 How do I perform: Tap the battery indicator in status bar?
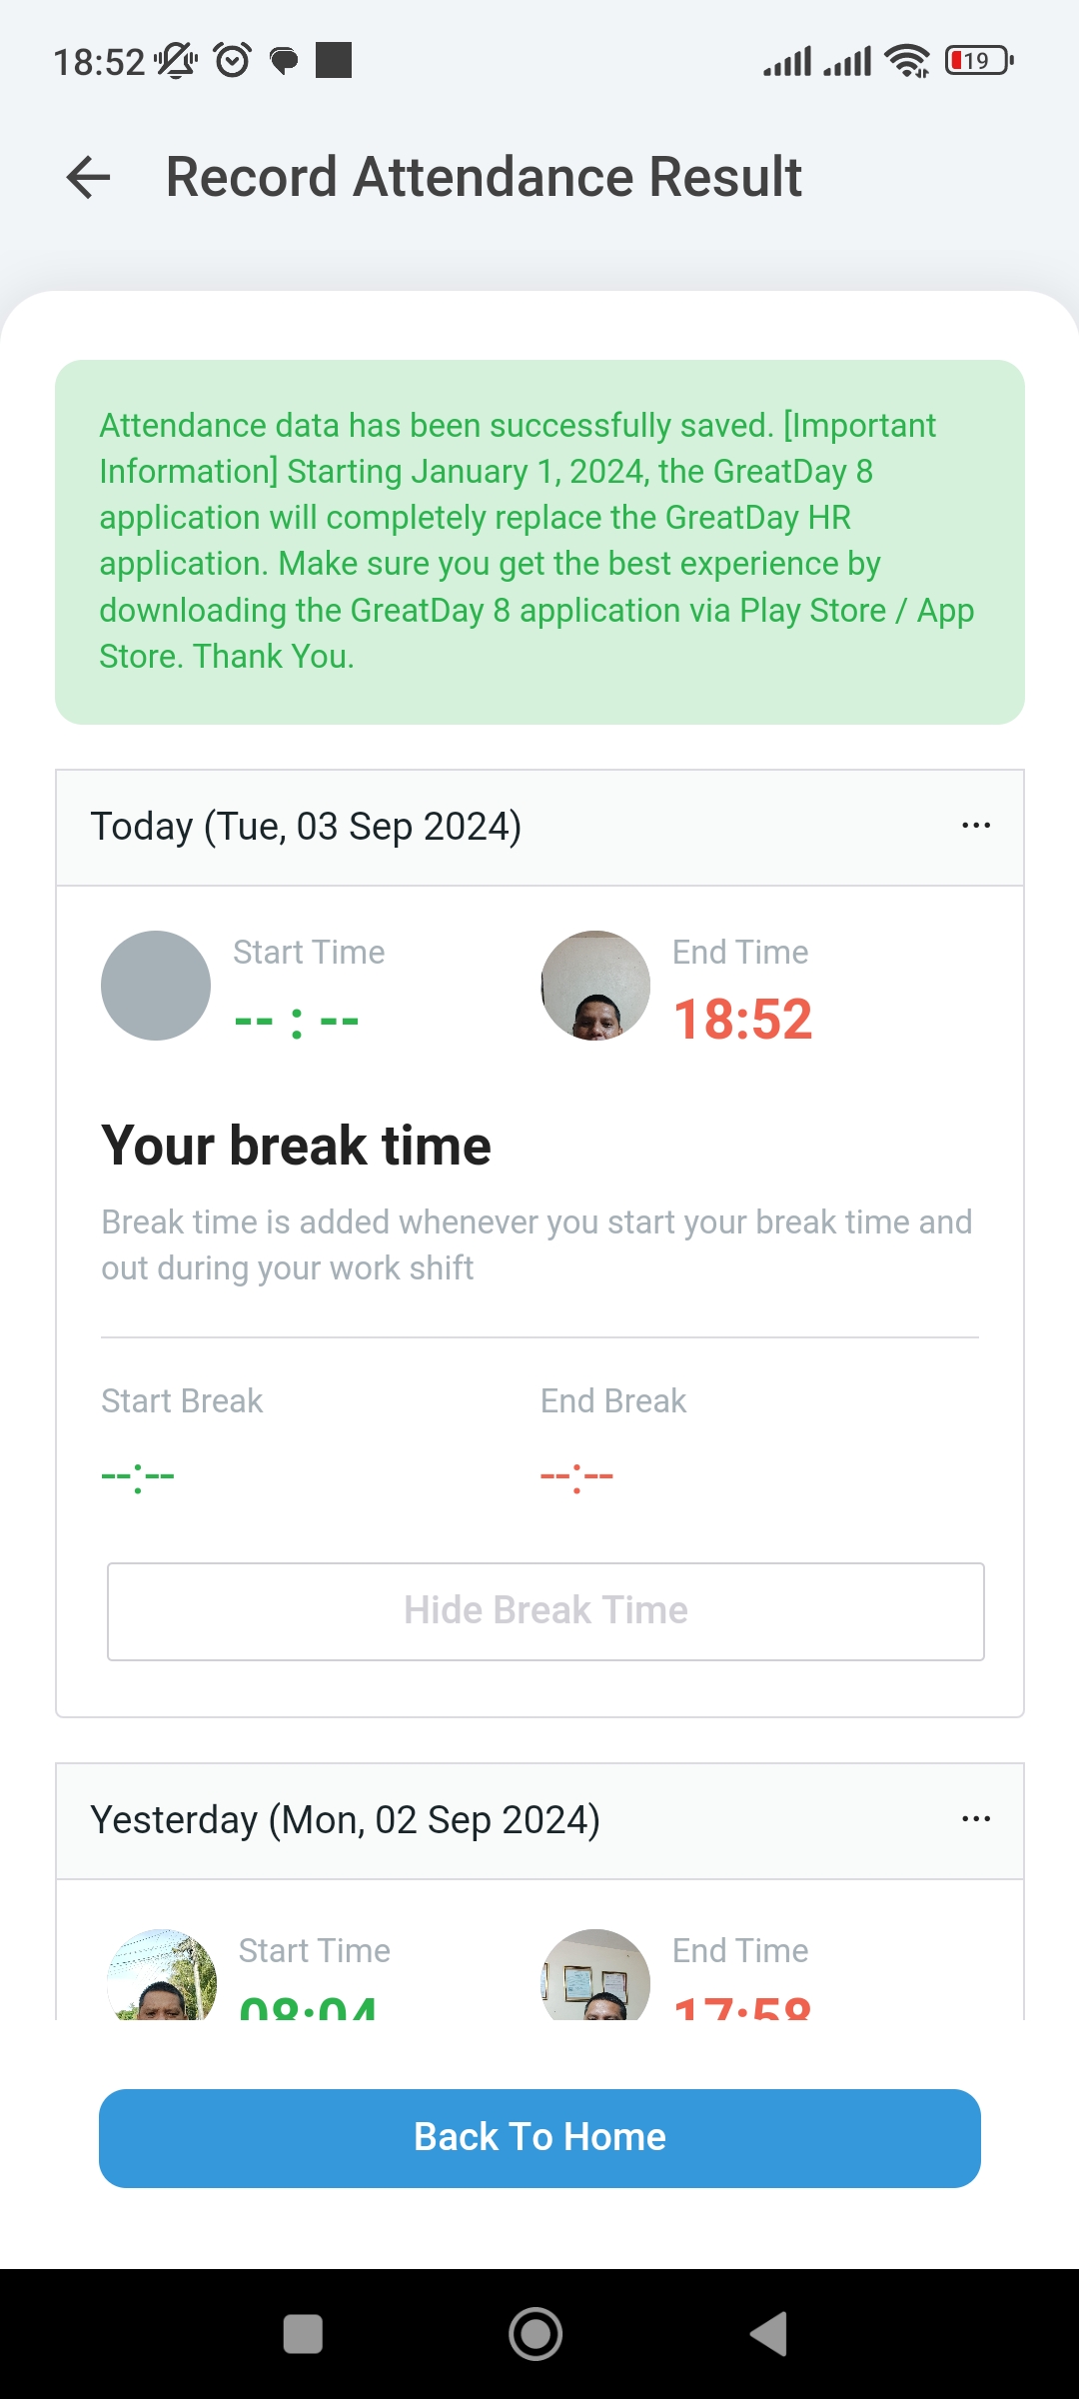(x=979, y=61)
